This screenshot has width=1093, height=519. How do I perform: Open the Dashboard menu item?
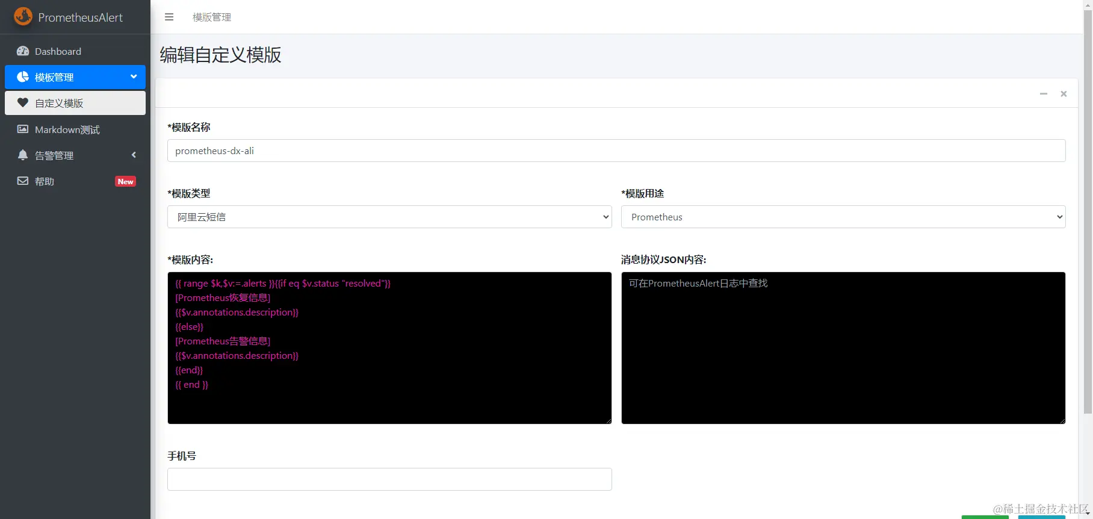pos(75,51)
